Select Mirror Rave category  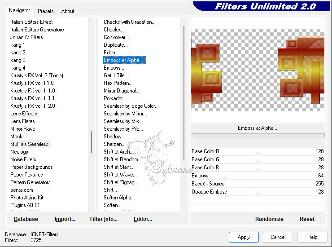(x=22, y=129)
